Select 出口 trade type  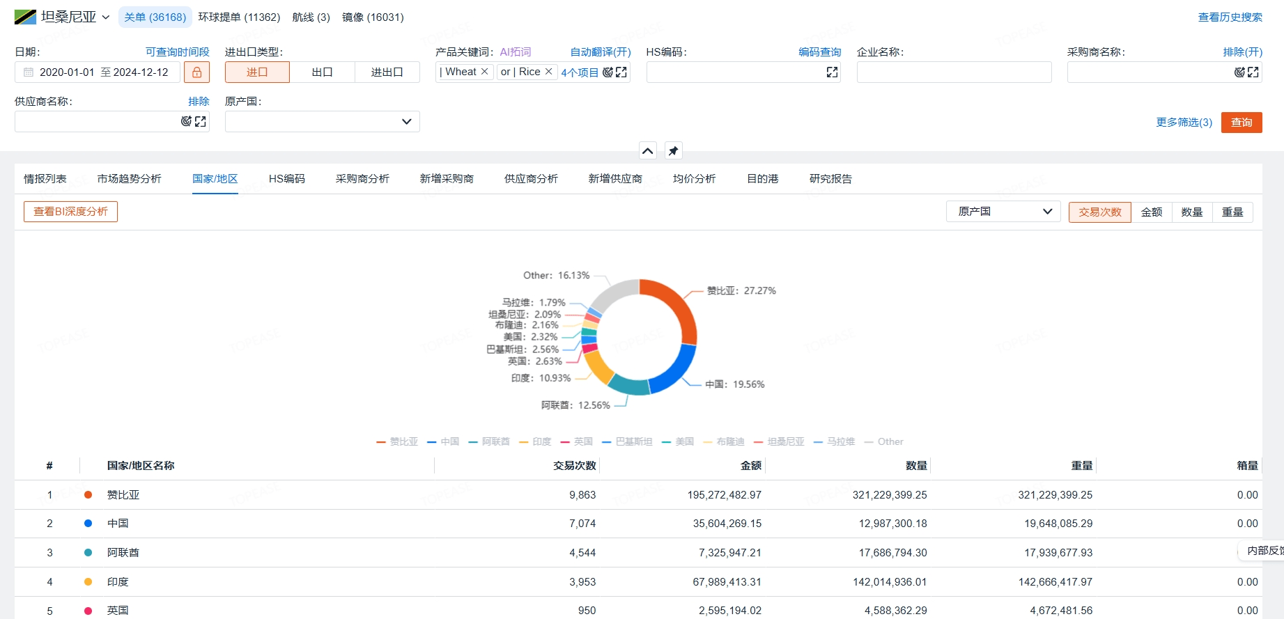[x=322, y=72]
